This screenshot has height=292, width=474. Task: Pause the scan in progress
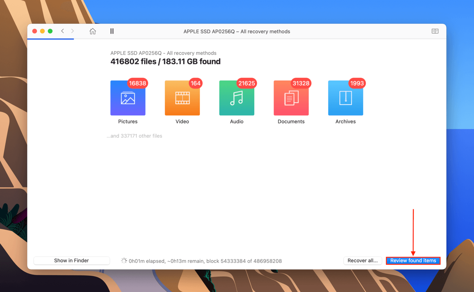pyautogui.click(x=112, y=31)
